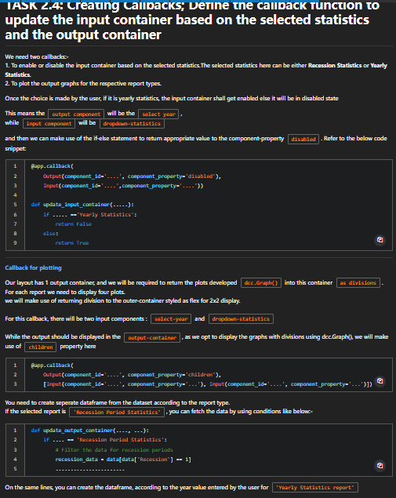Copy the children Output callback snippet
396x498 pixels.
[380, 381]
